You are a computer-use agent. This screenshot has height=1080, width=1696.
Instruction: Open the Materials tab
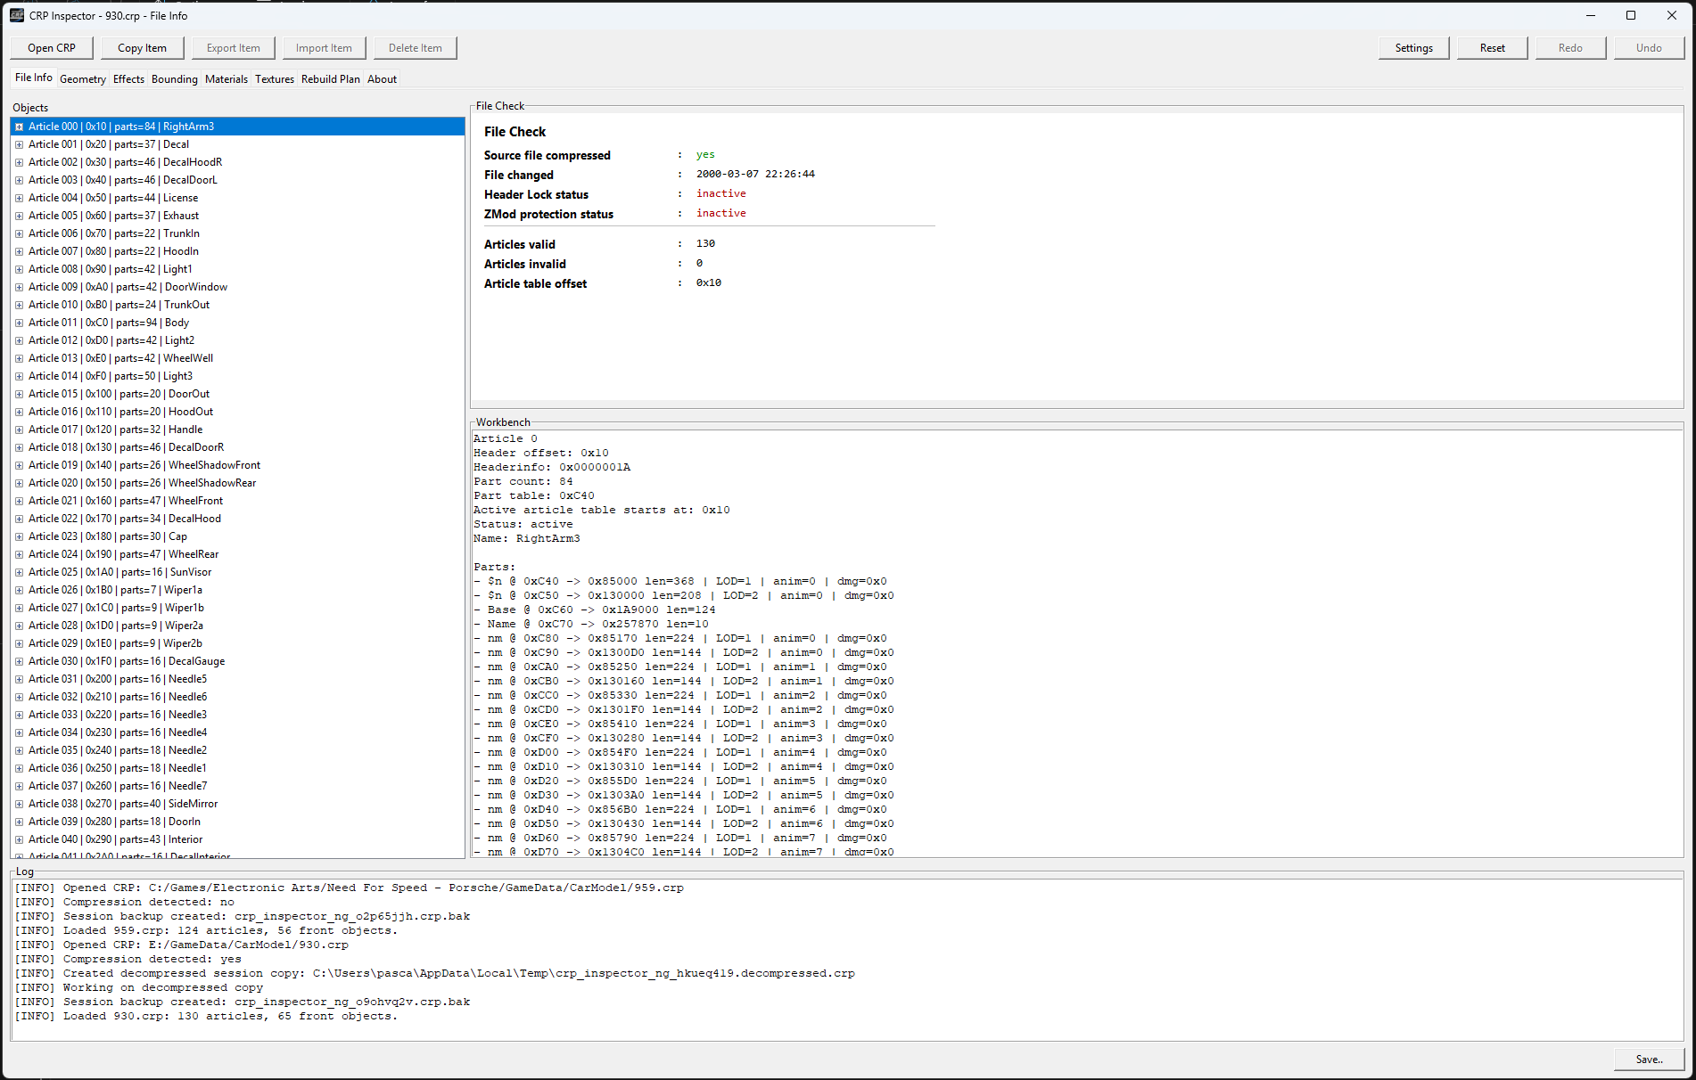226,79
